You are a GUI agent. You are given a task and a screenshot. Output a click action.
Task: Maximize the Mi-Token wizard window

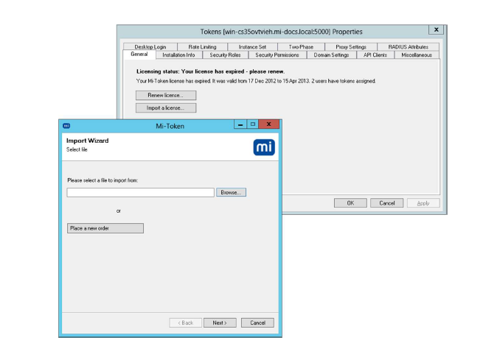pos(253,124)
